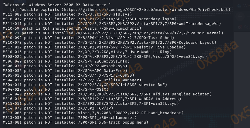Click the browser tab favicon icon

[x=239, y=6]
